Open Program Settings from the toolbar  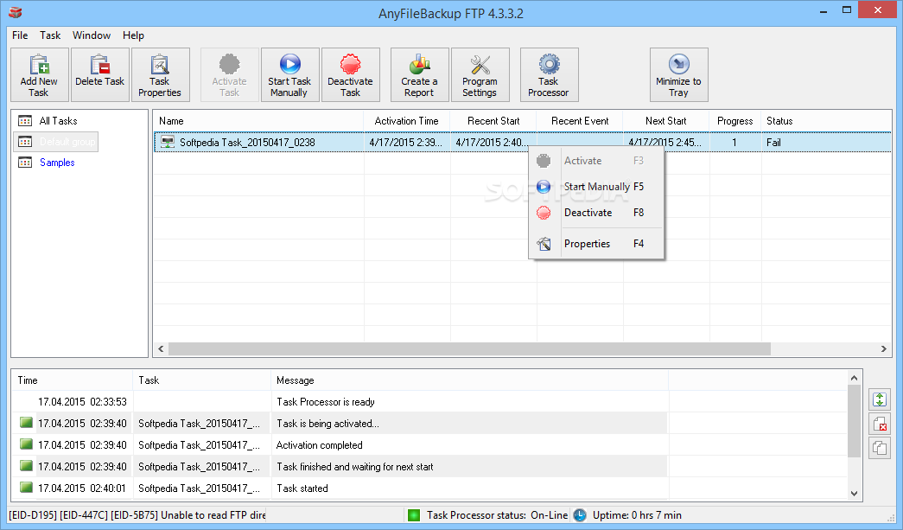(480, 75)
